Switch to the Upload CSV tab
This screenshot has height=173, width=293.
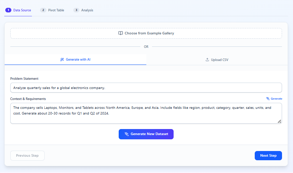point(217,60)
